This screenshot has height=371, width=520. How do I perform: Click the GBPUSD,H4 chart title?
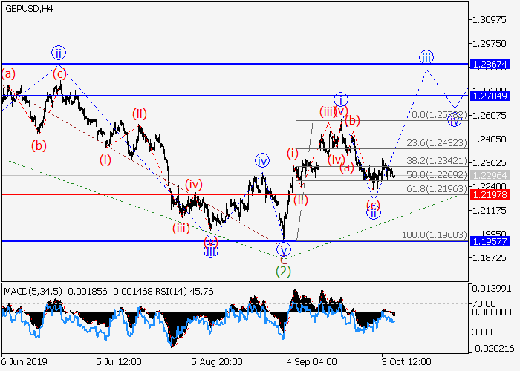tap(27, 8)
